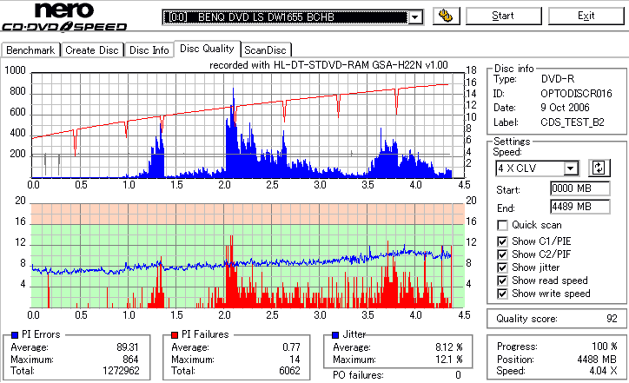629x383 pixels.
Task: Click PI Errors total 1272962
Action: tap(121, 371)
